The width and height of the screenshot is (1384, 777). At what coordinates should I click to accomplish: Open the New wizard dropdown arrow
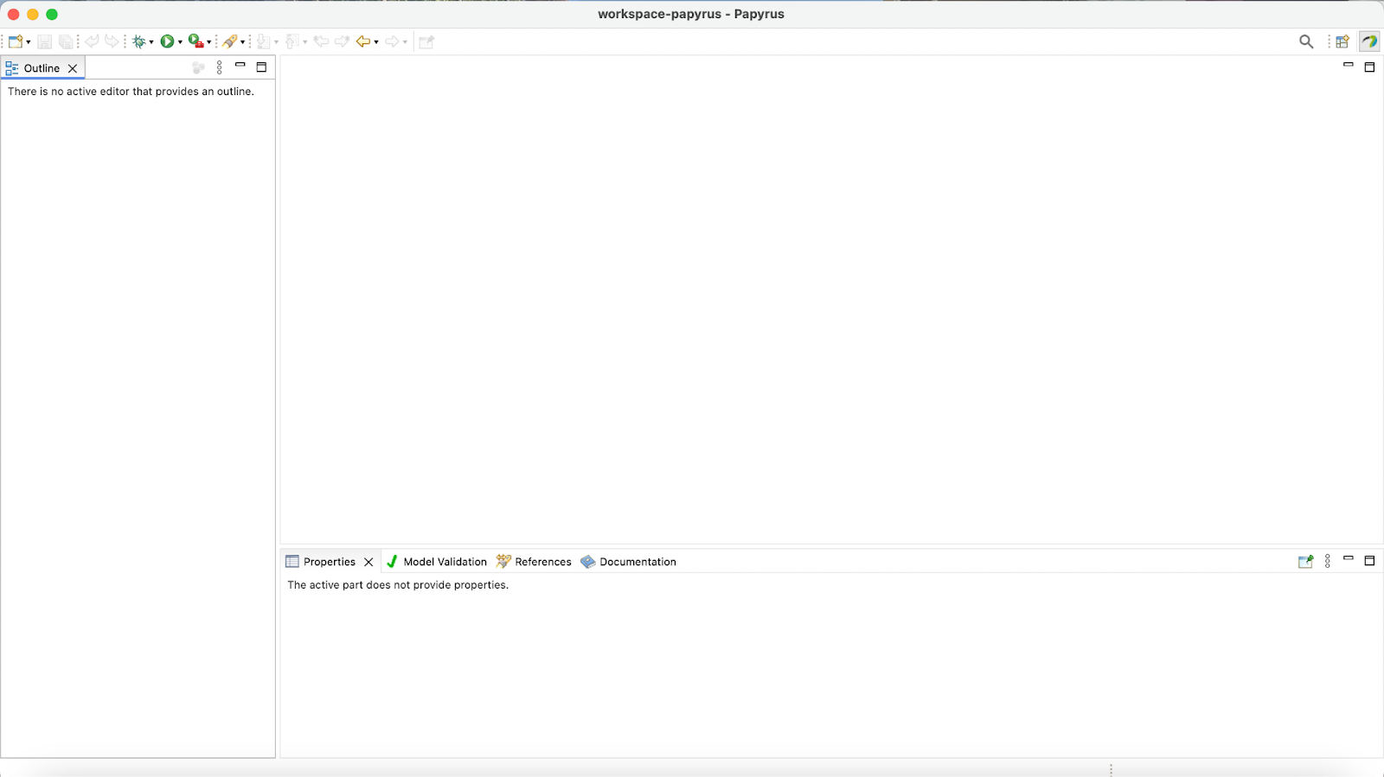(29, 42)
